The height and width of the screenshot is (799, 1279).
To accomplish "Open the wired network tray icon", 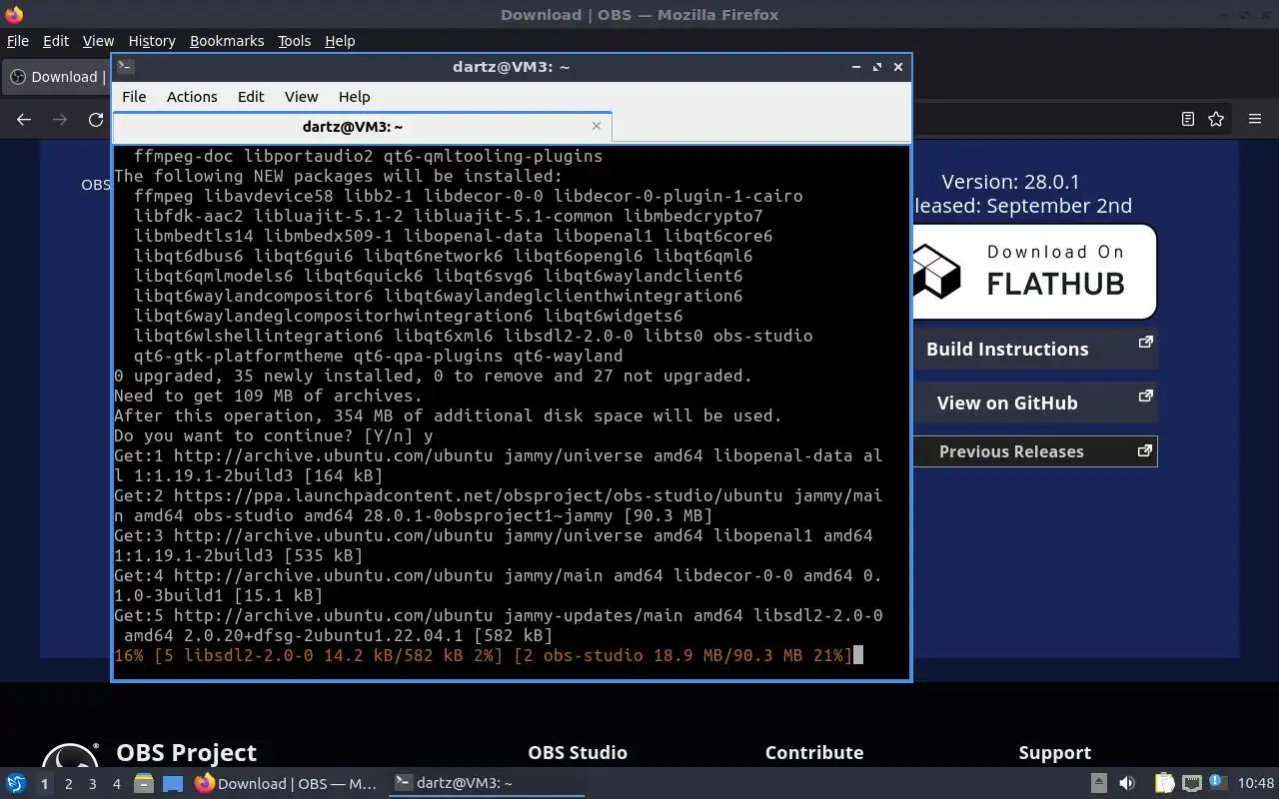I will [x=1191, y=784].
